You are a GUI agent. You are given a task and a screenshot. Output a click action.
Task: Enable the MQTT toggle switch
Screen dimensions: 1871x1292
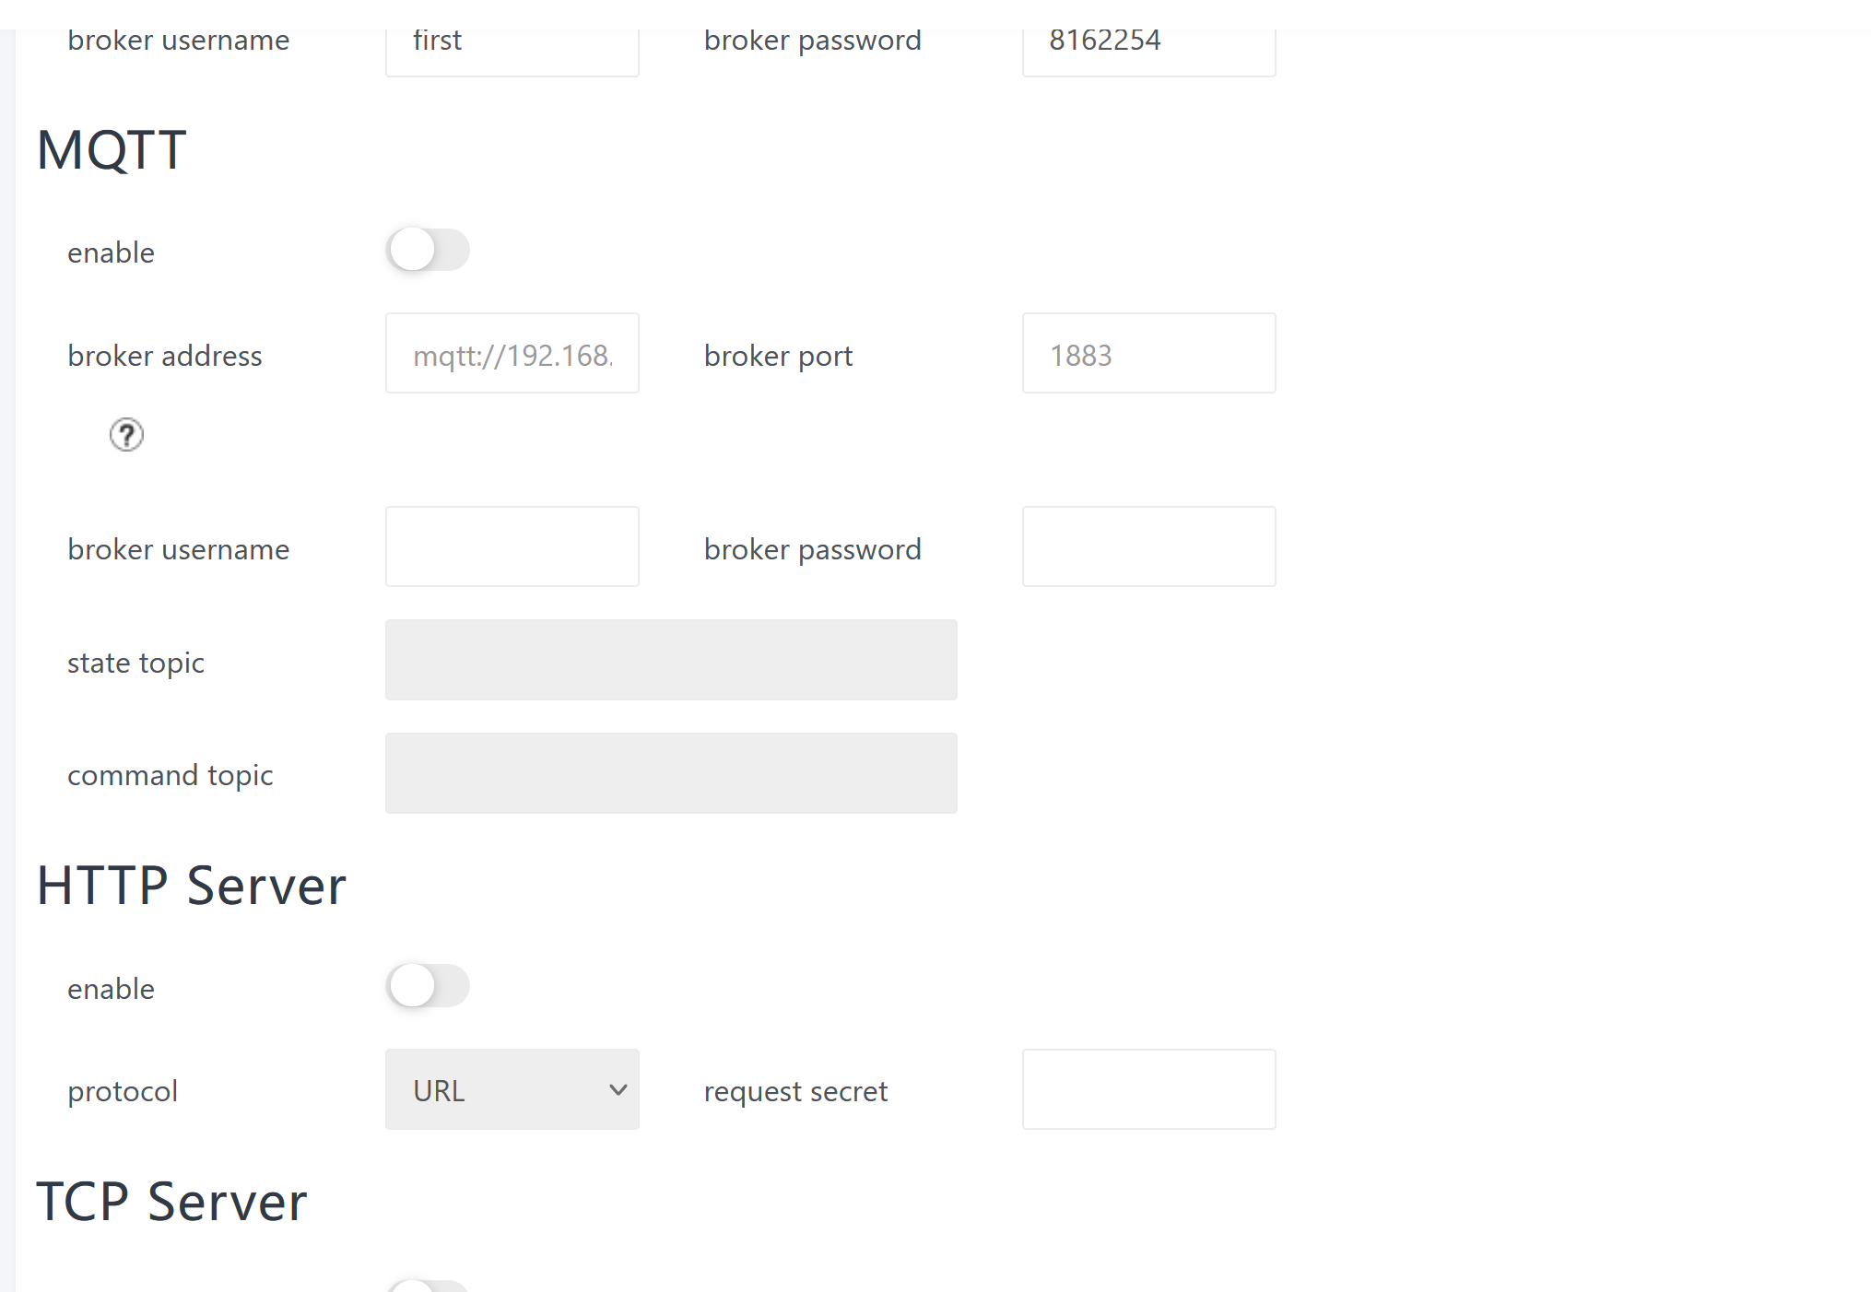428,250
